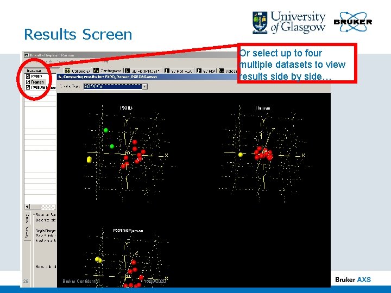Click the 3D Plot PCA tab icon

point(167,71)
